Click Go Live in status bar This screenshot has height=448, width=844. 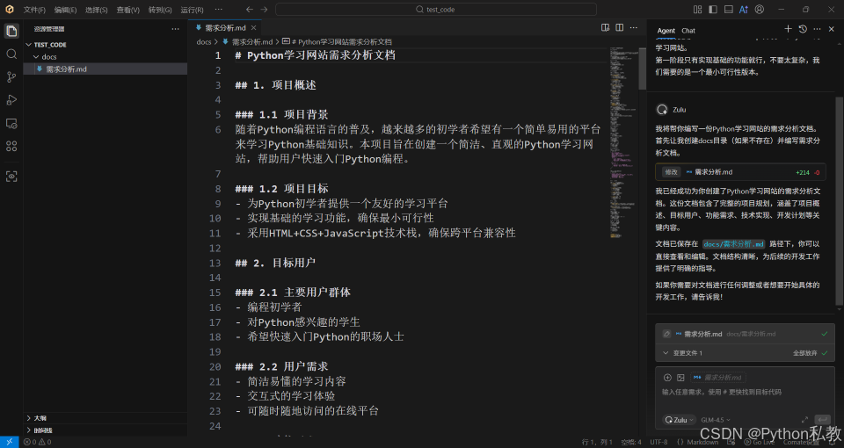point(759,442)
